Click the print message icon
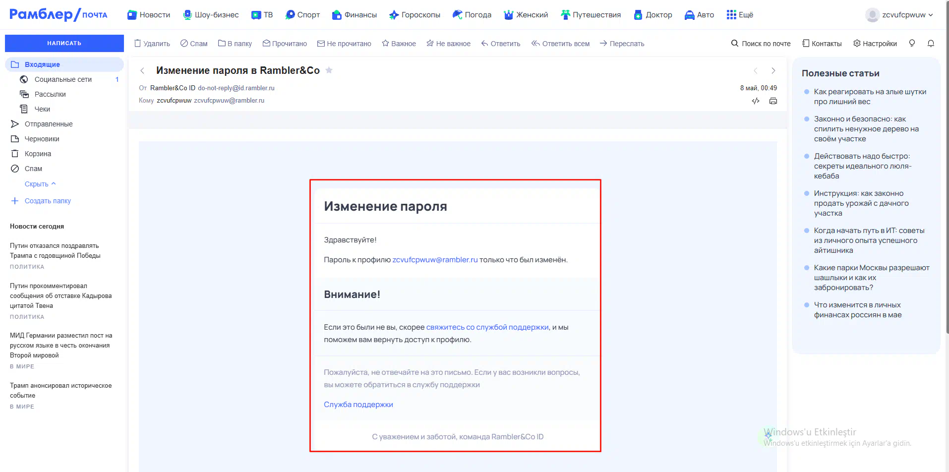The width and height of the screenshot is (949, 472). (x=773, y=101)
